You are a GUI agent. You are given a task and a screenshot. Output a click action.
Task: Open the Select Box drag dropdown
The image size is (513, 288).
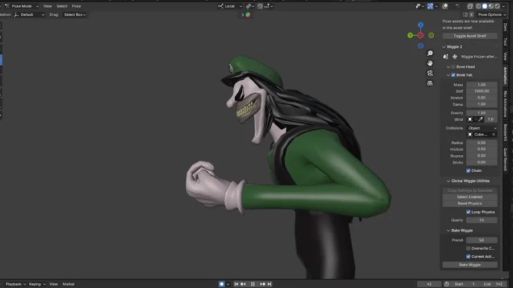point(75,15)
